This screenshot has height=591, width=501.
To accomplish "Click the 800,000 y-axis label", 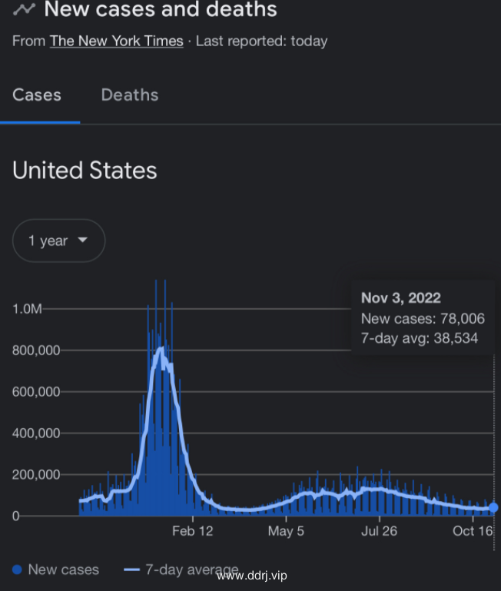I will (x=37, y=350).
